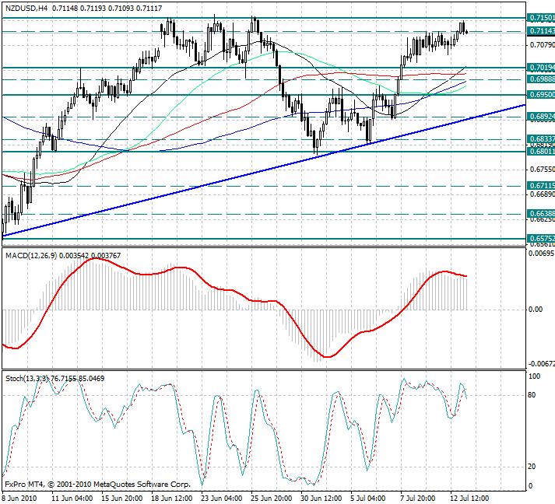Click the 0.6833 price level label

[541, 139]
